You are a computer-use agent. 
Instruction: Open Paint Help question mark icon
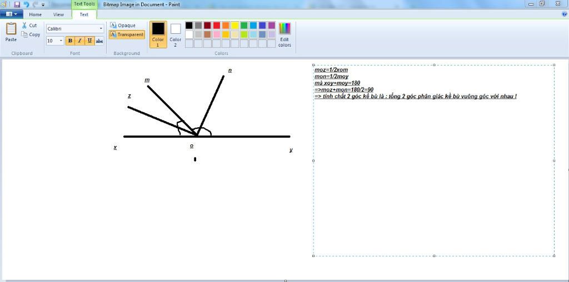tap(565, 14)
